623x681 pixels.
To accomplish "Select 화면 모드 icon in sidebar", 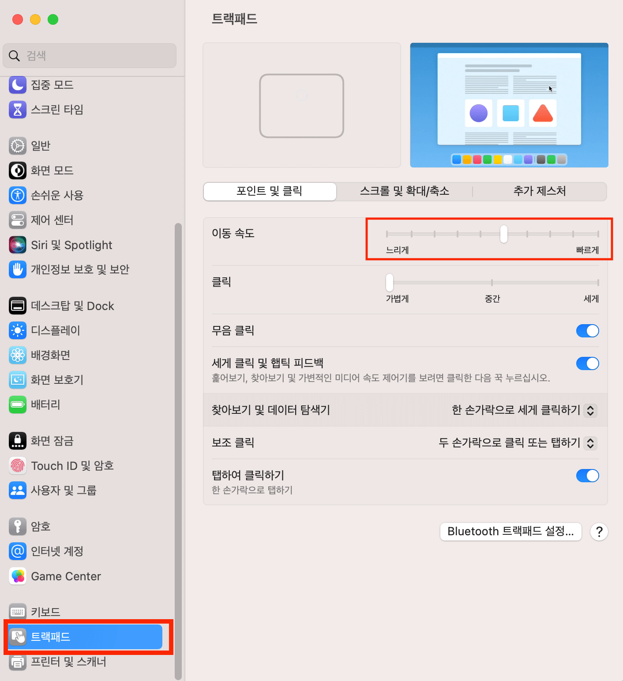I will pyautogui.click(x=18, y=170).
